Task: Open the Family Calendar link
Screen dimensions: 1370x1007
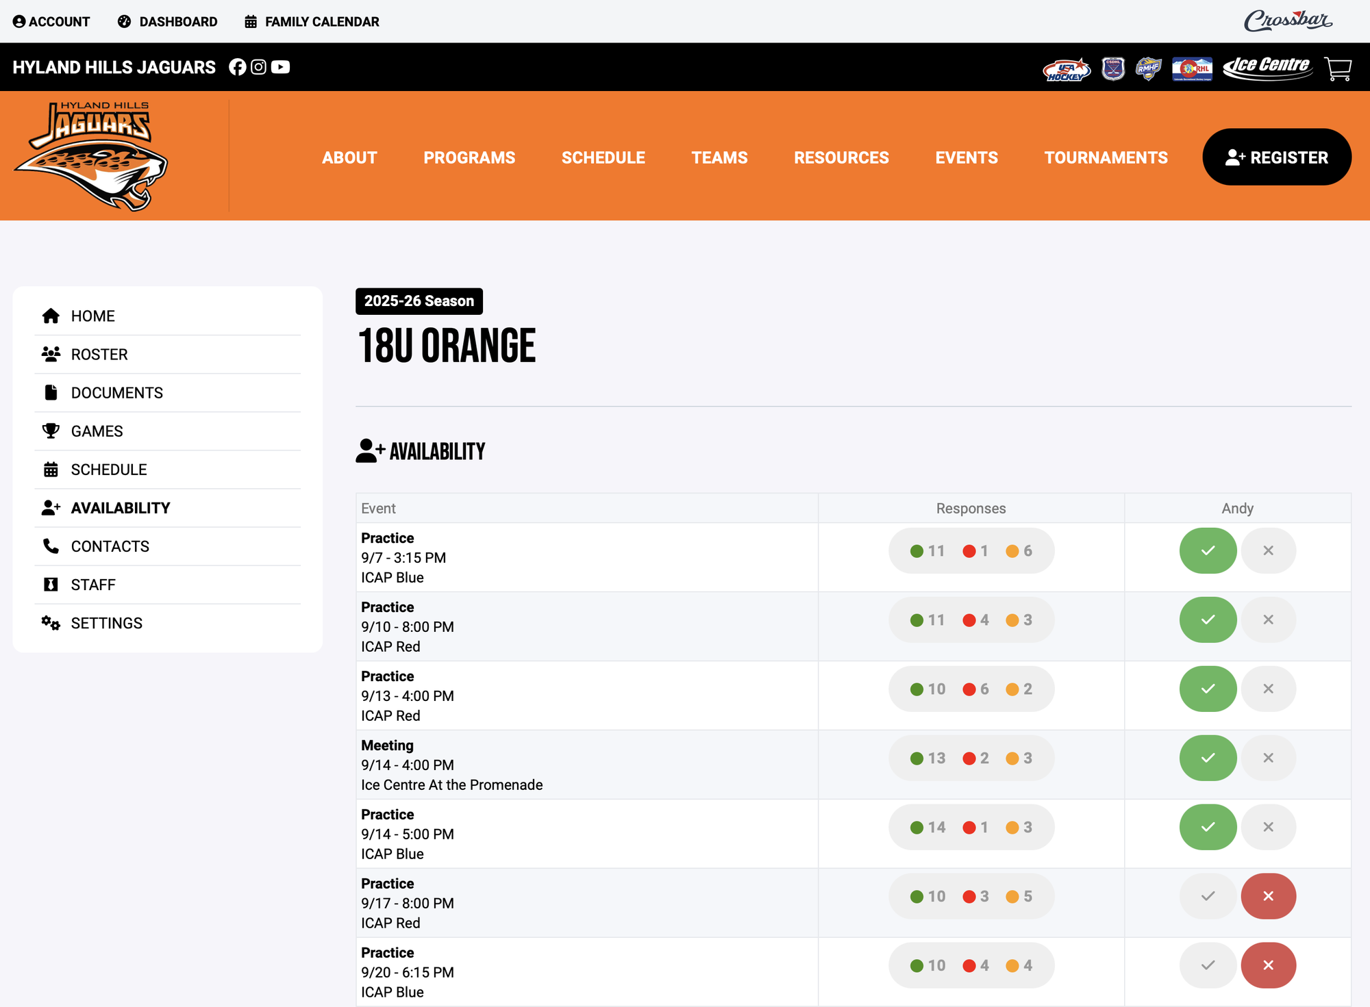Action: (x=312, y=22)
